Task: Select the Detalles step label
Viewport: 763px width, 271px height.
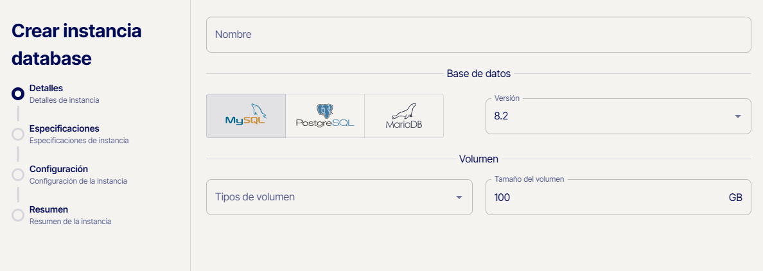Action: pyautogui.click(x=46, y=88)
